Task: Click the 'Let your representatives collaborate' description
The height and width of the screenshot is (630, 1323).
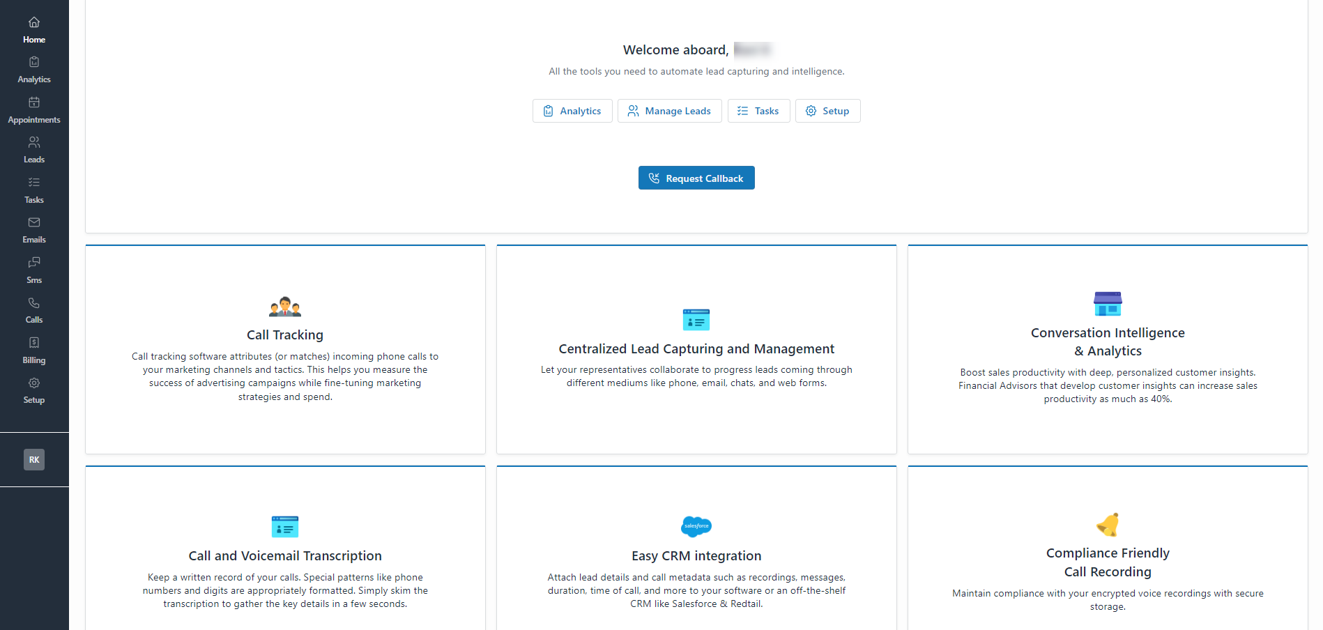Action: (696, 376)
